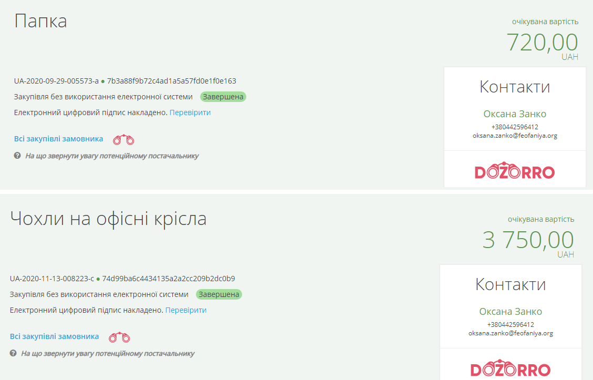593x380 pixels.
Task: Open the DOZORRO logo in the Чохли contacts card
Action: click(511, 368)
